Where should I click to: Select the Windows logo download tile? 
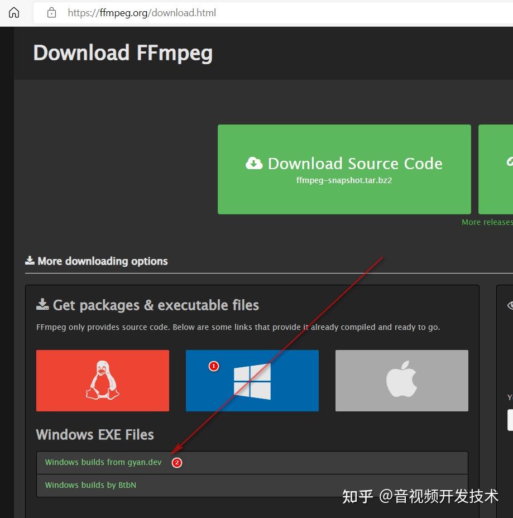(252, 380)
